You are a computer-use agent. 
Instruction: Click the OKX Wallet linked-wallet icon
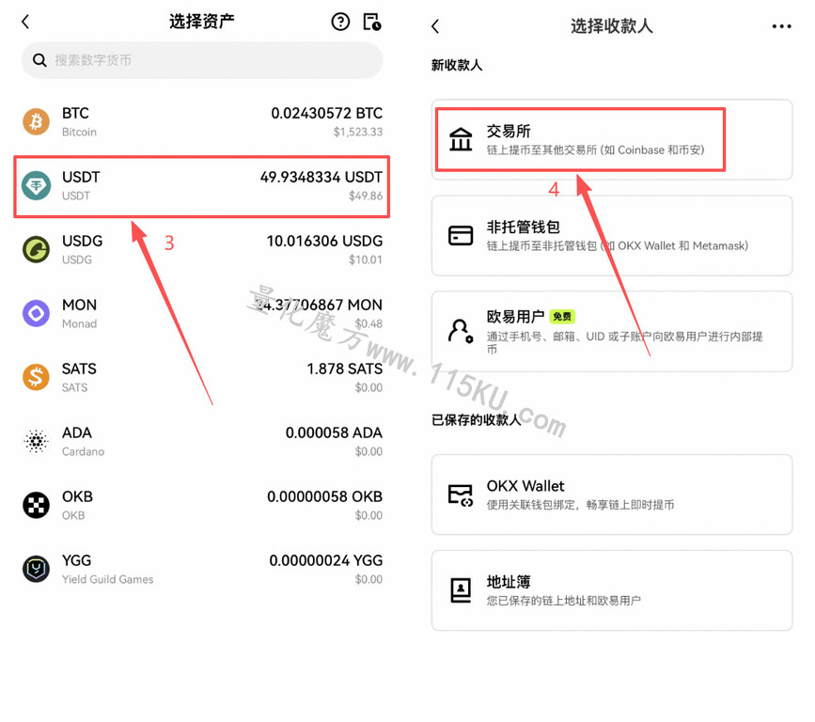461,494
